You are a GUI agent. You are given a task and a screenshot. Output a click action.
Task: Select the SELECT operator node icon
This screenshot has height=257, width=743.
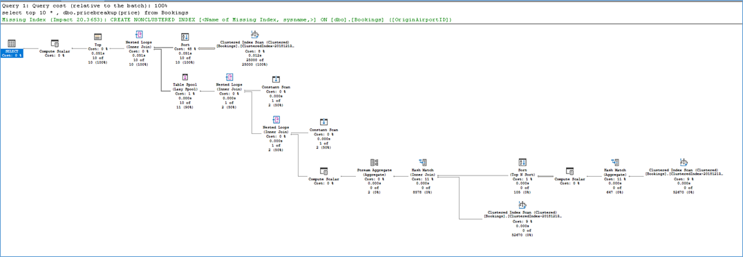click(12, 43)
